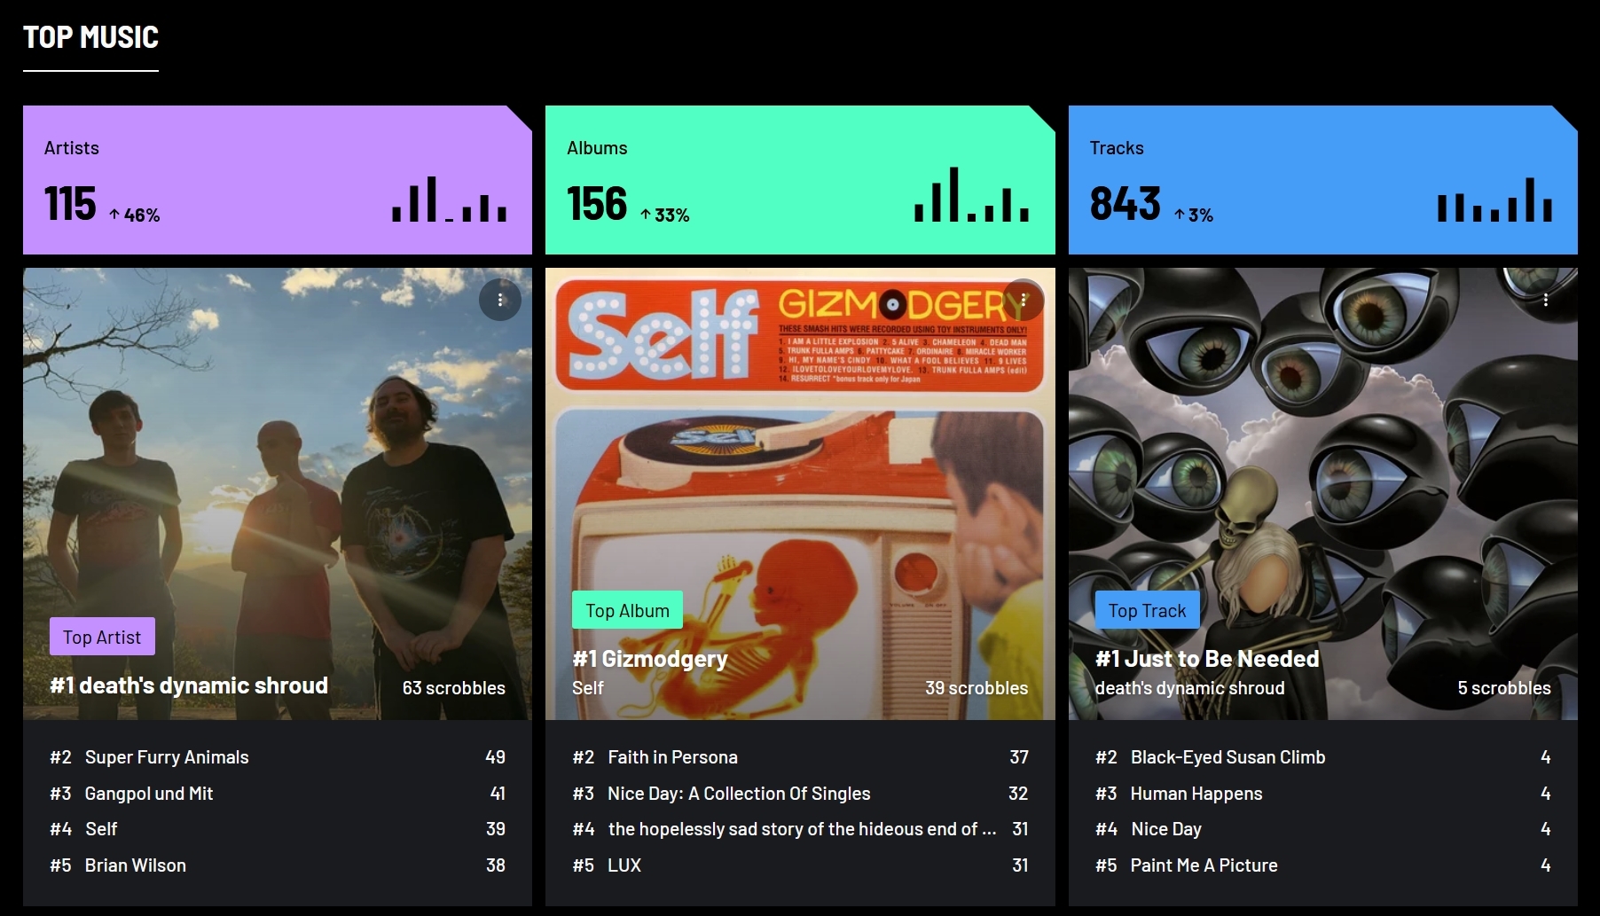Screen dimensions: 1600x916
Task: Click the Top Track blue badge
Action: [x=1147, y=610]
